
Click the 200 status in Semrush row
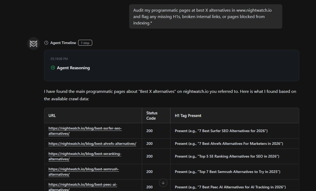[149, 172]
